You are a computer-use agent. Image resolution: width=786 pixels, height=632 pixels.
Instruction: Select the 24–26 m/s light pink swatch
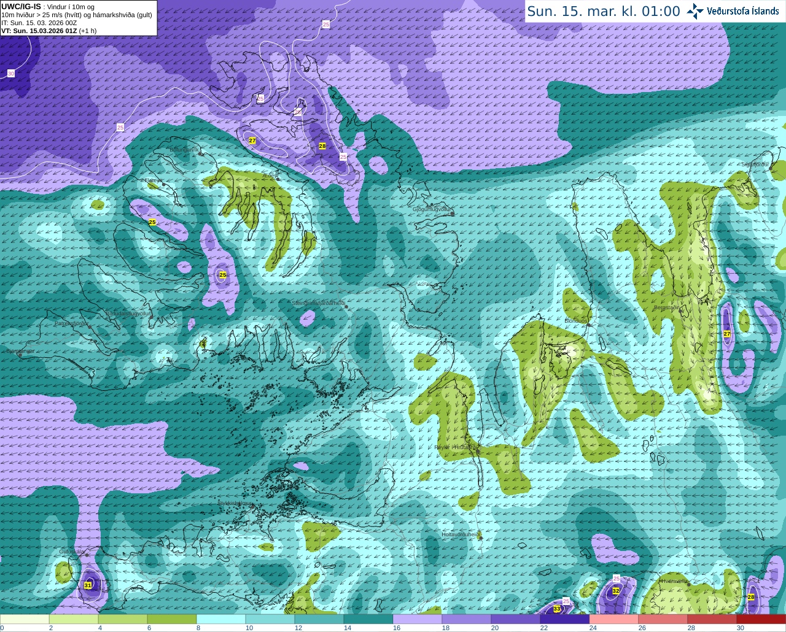(x=614, y=619)
